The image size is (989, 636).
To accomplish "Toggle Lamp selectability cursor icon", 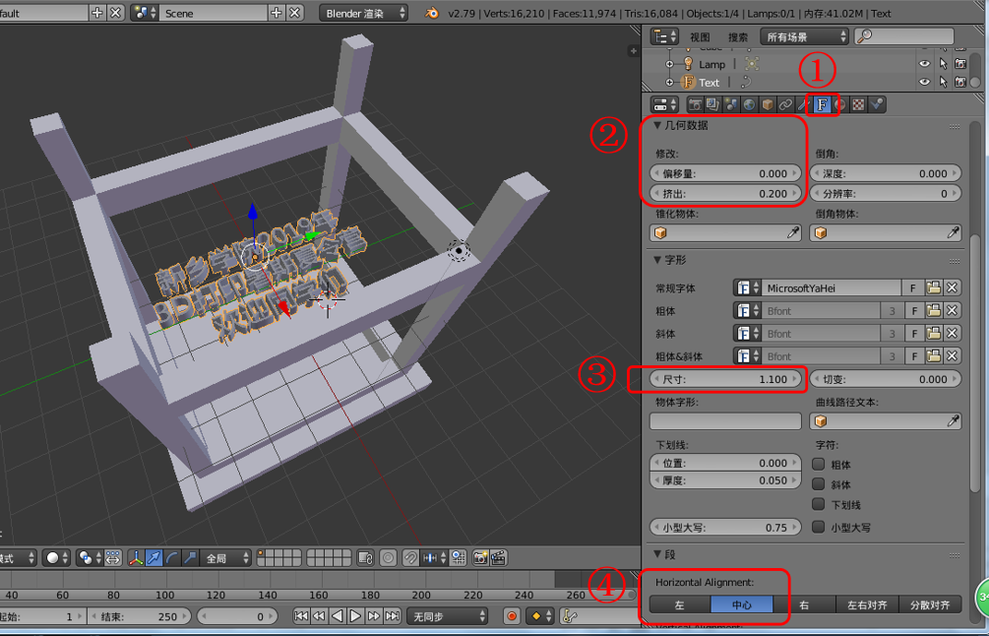I will (x=943, y=64).
